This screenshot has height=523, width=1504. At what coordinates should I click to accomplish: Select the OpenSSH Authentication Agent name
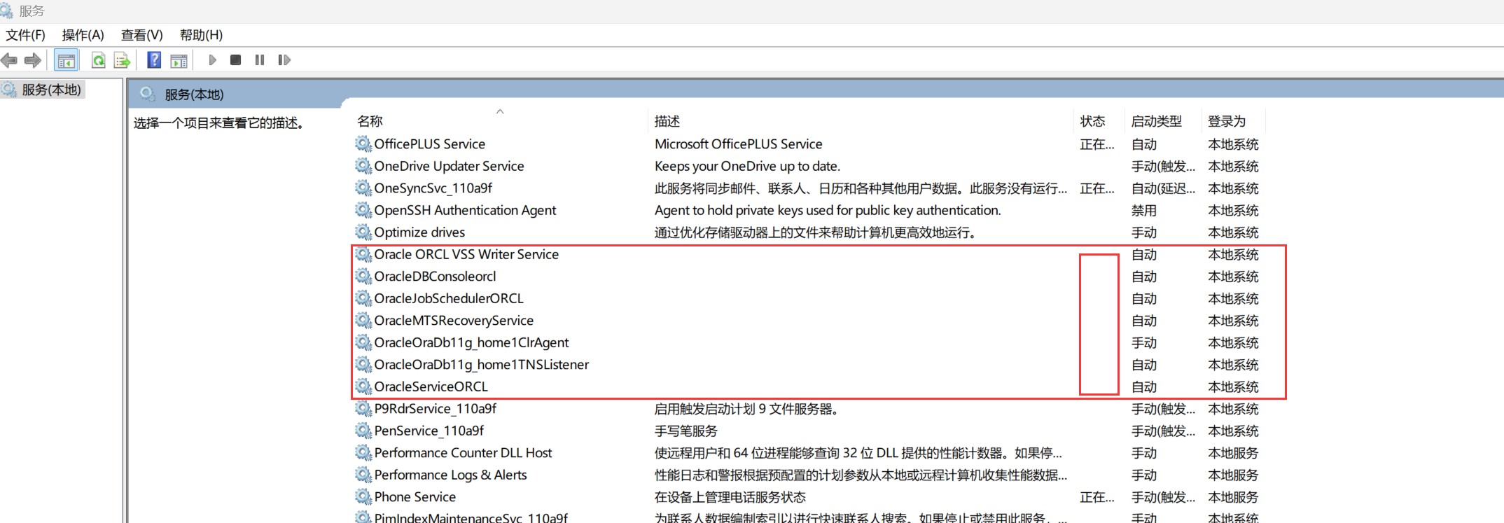465,210
